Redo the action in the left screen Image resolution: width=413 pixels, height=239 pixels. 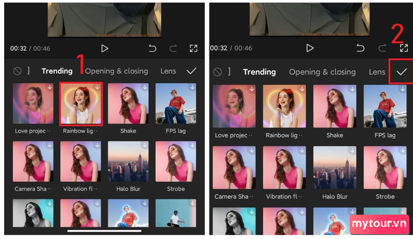pos(173,48)
